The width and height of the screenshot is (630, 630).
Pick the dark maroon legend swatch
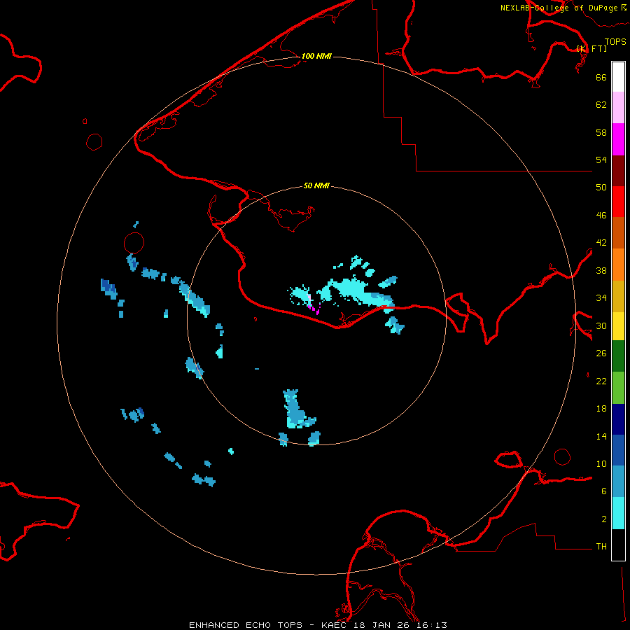point(618,170)
